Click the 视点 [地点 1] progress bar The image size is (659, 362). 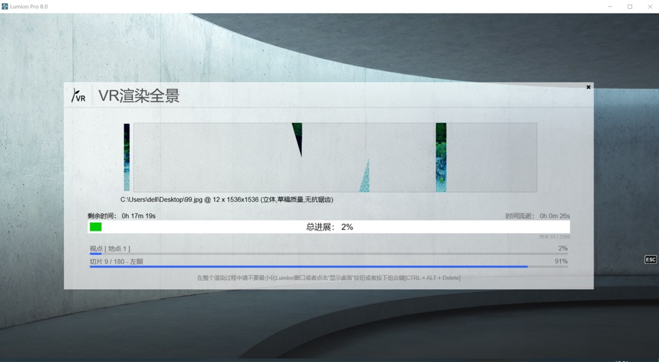click(x=328, y=254)
